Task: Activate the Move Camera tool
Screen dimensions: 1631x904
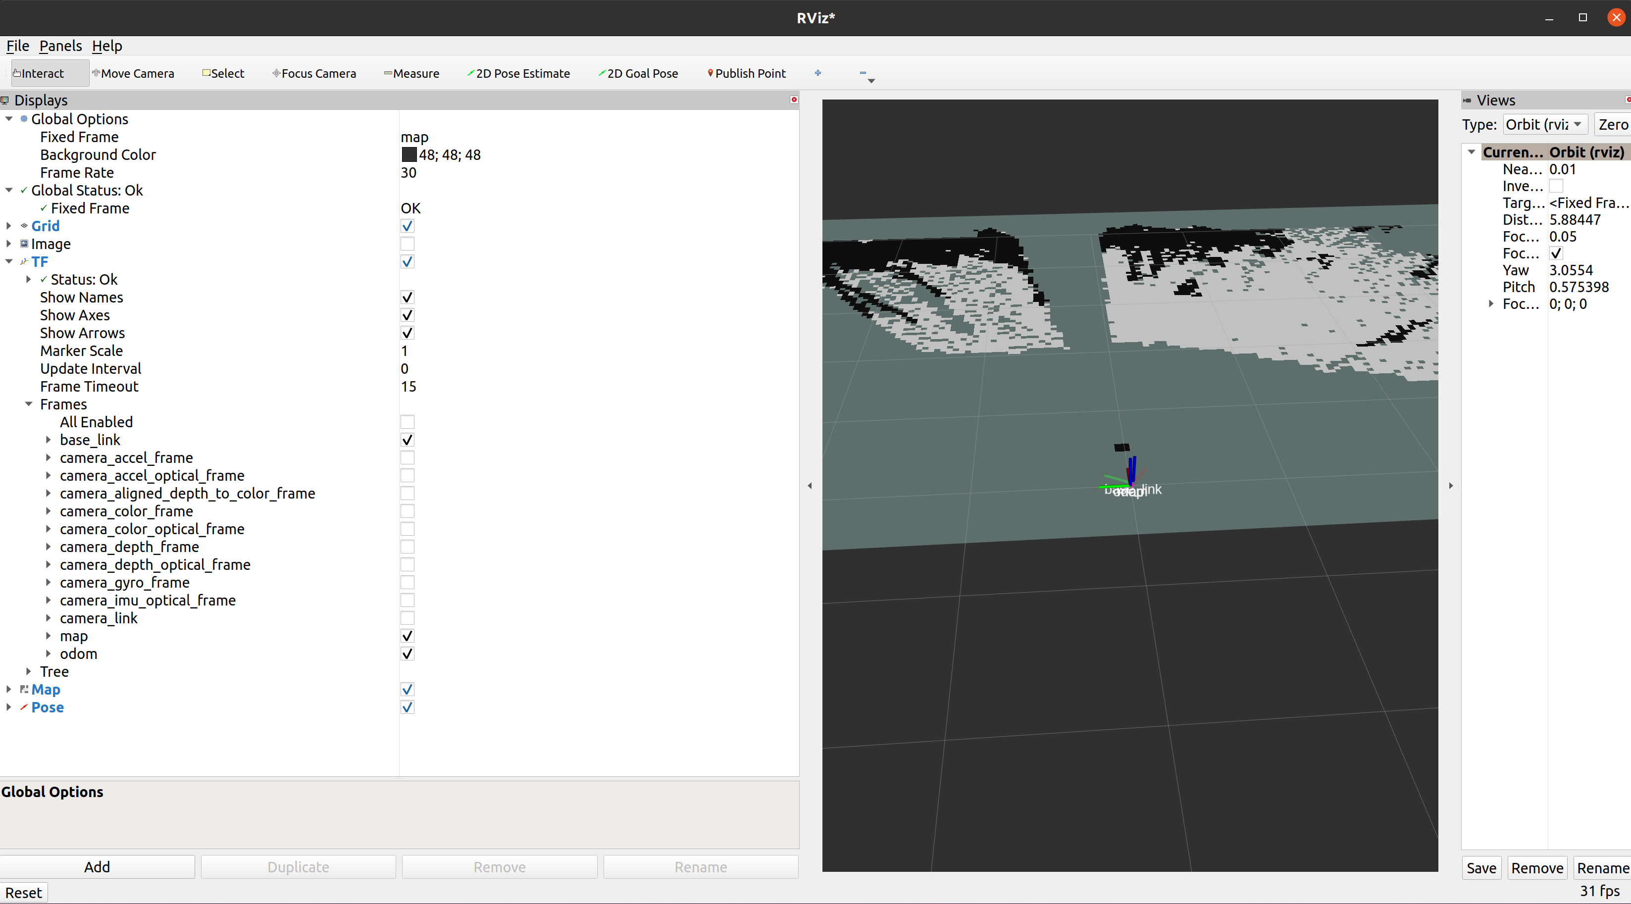Action: tap(133, 73)
